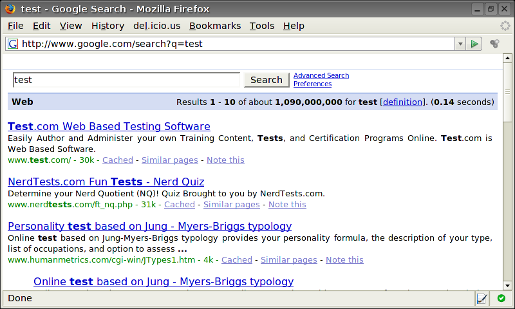The height and width of the screenshot is (309, 515).
Task: Click the loading throbber icon
Action: [x=505, y=26]
